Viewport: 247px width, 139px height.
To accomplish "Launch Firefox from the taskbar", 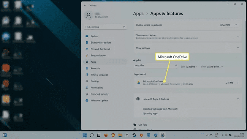I will pos(106,135).
